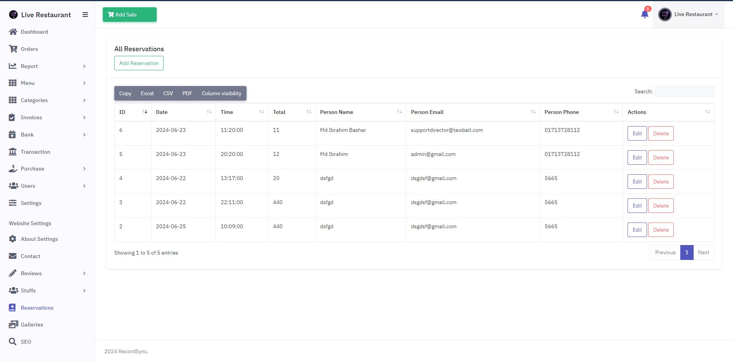Click the Orders cart icon
This screenshot has height=362, width=733.
(x=13, y=49)
